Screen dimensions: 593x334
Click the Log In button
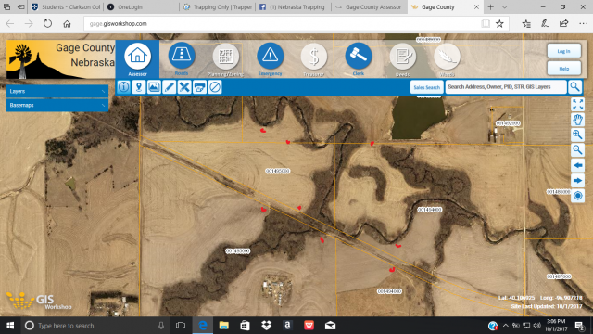pyautogui.click(x=564, y=51)
